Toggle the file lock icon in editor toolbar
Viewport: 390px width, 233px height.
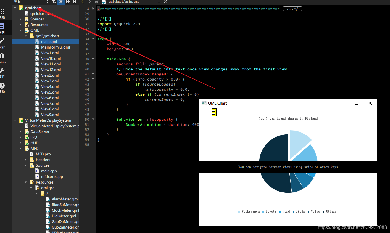(x=96, y=2)
